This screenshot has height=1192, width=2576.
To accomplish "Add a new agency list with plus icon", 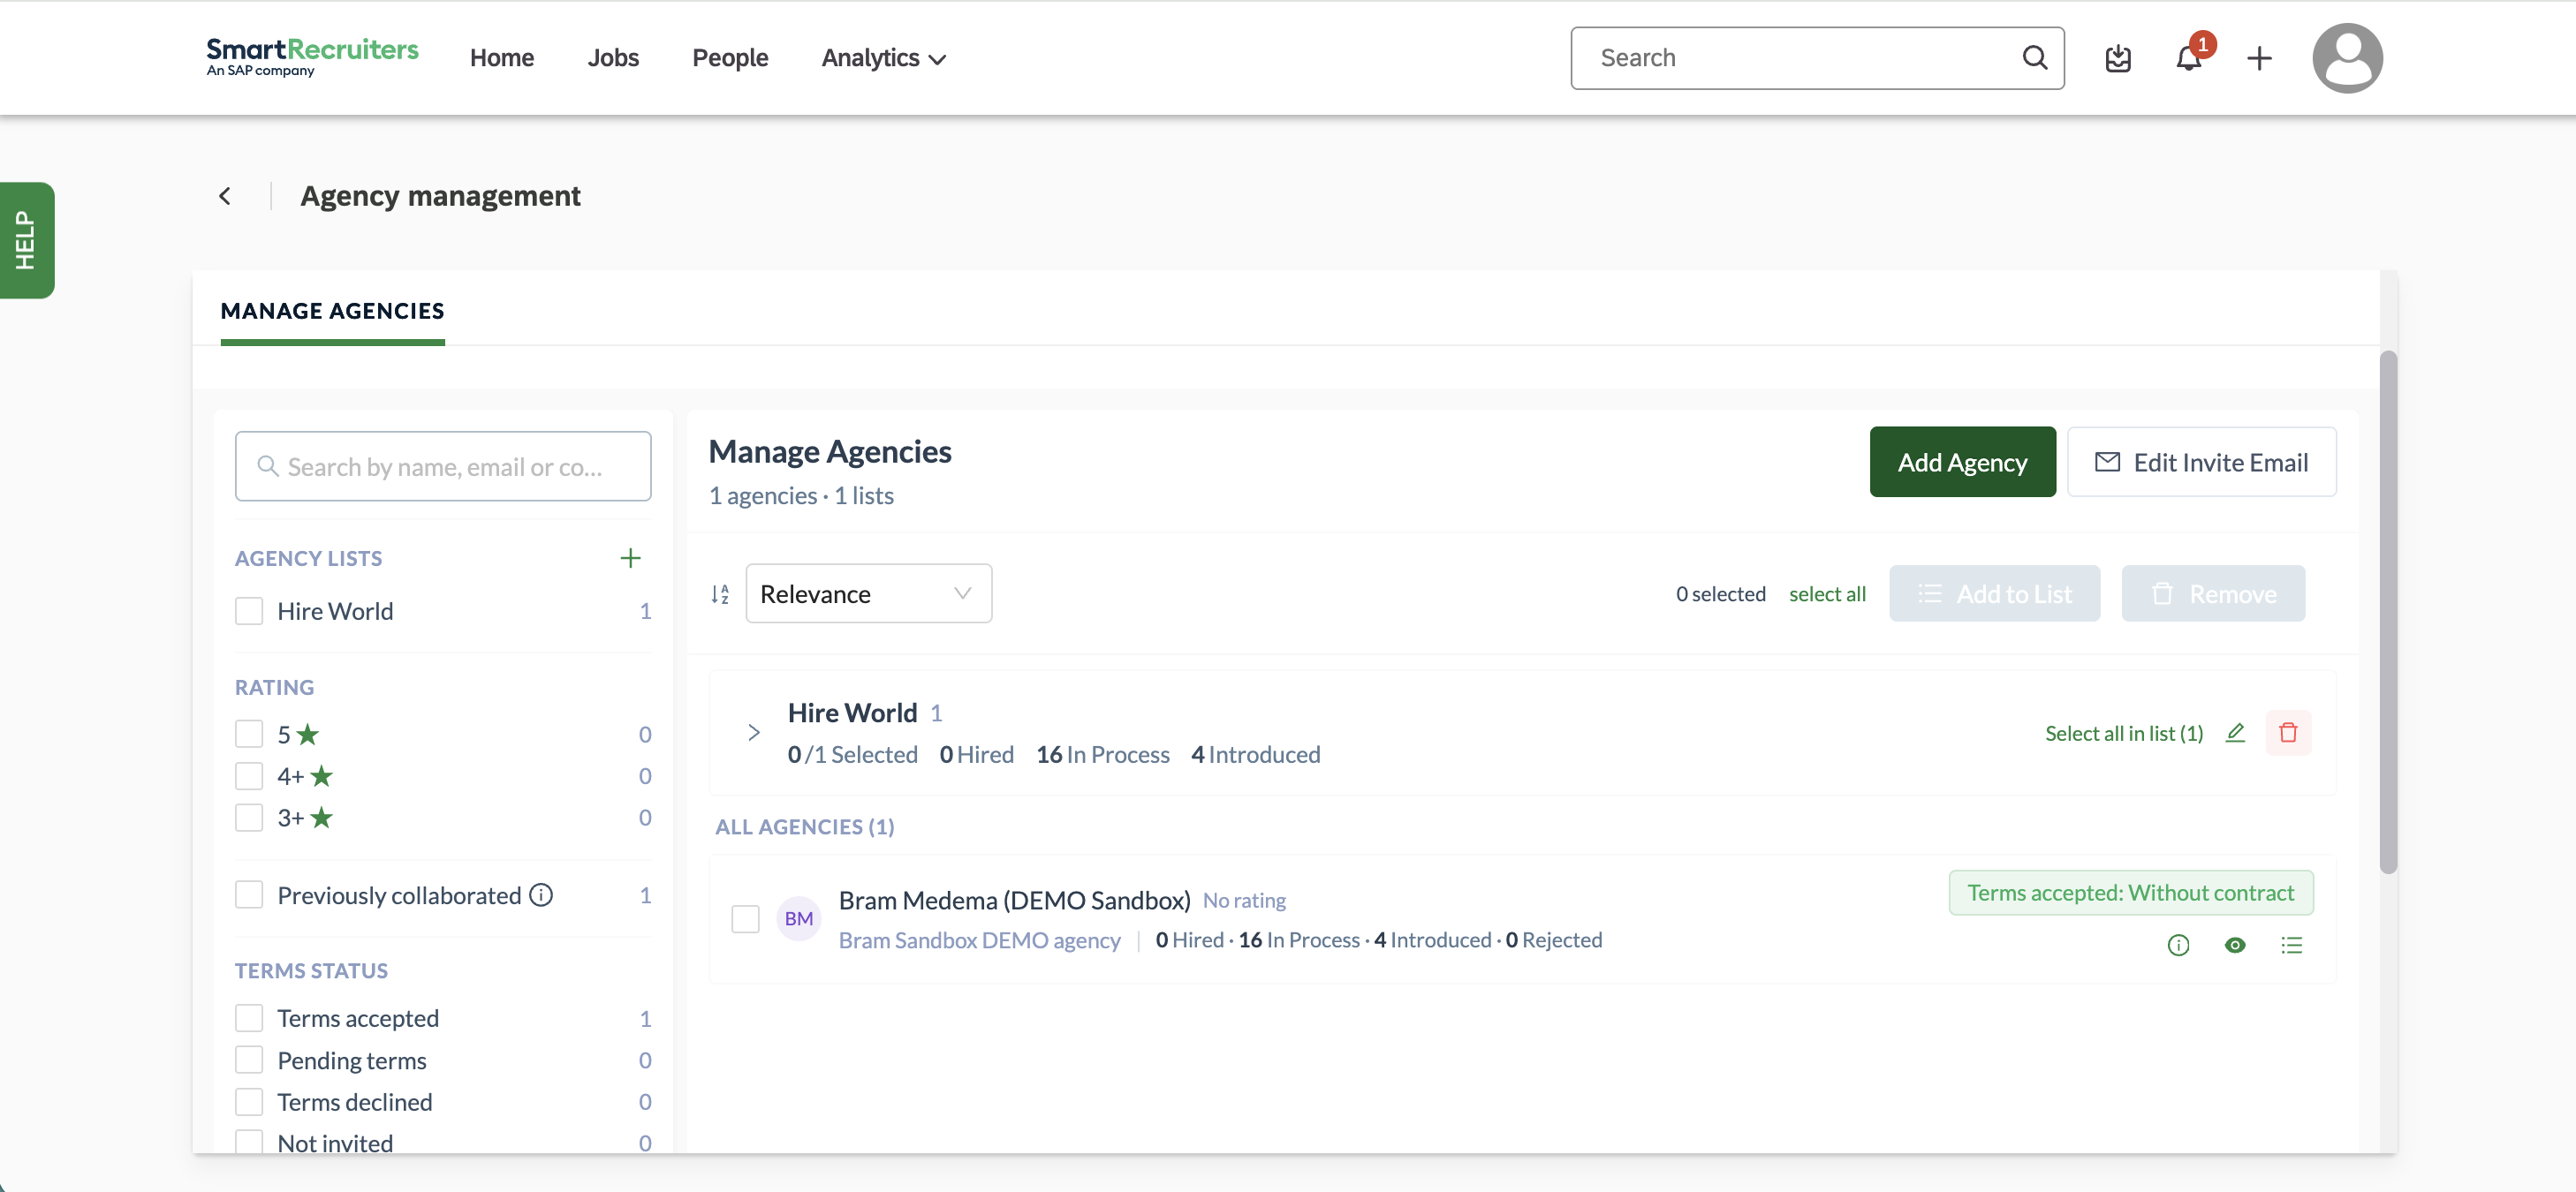I will (x=630, y=559).
